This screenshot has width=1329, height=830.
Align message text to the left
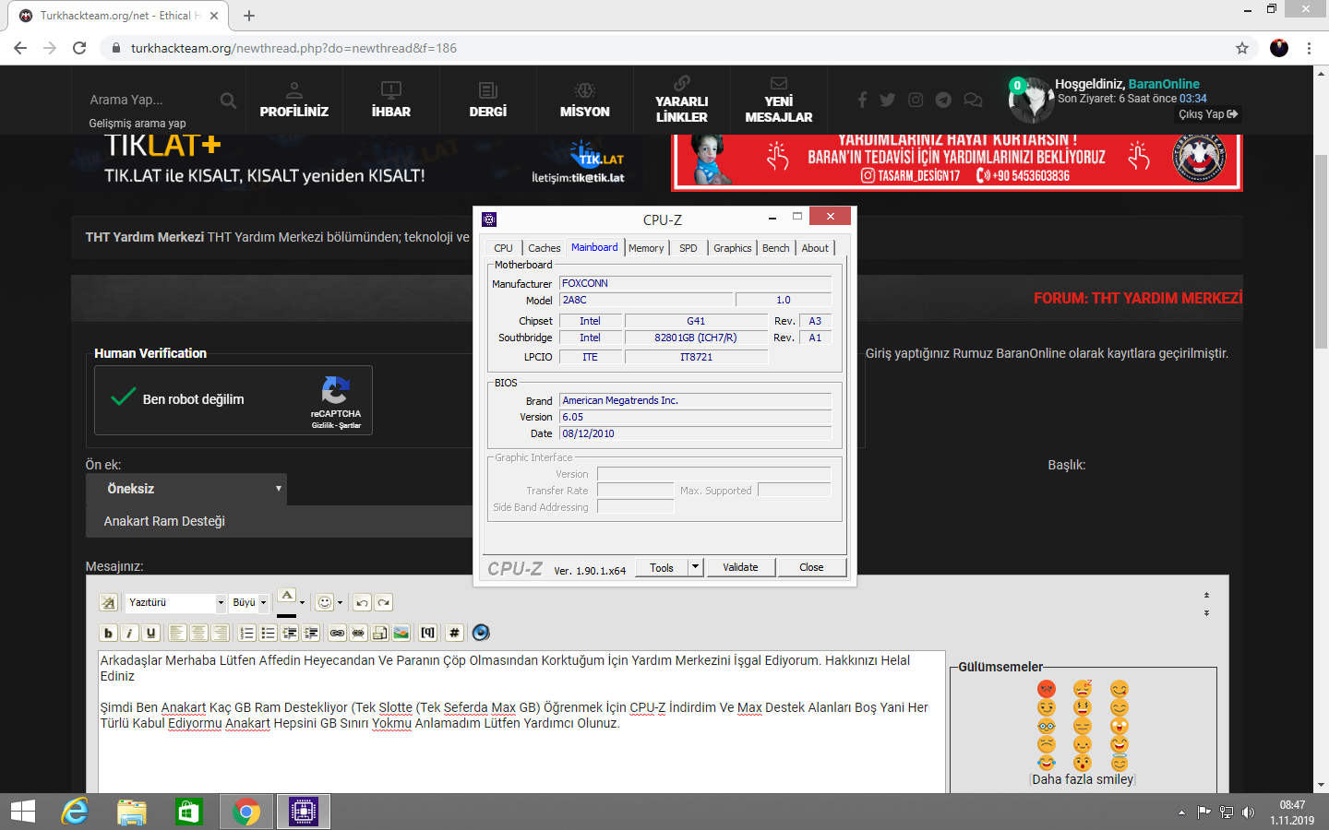click(x=177, y=633)
